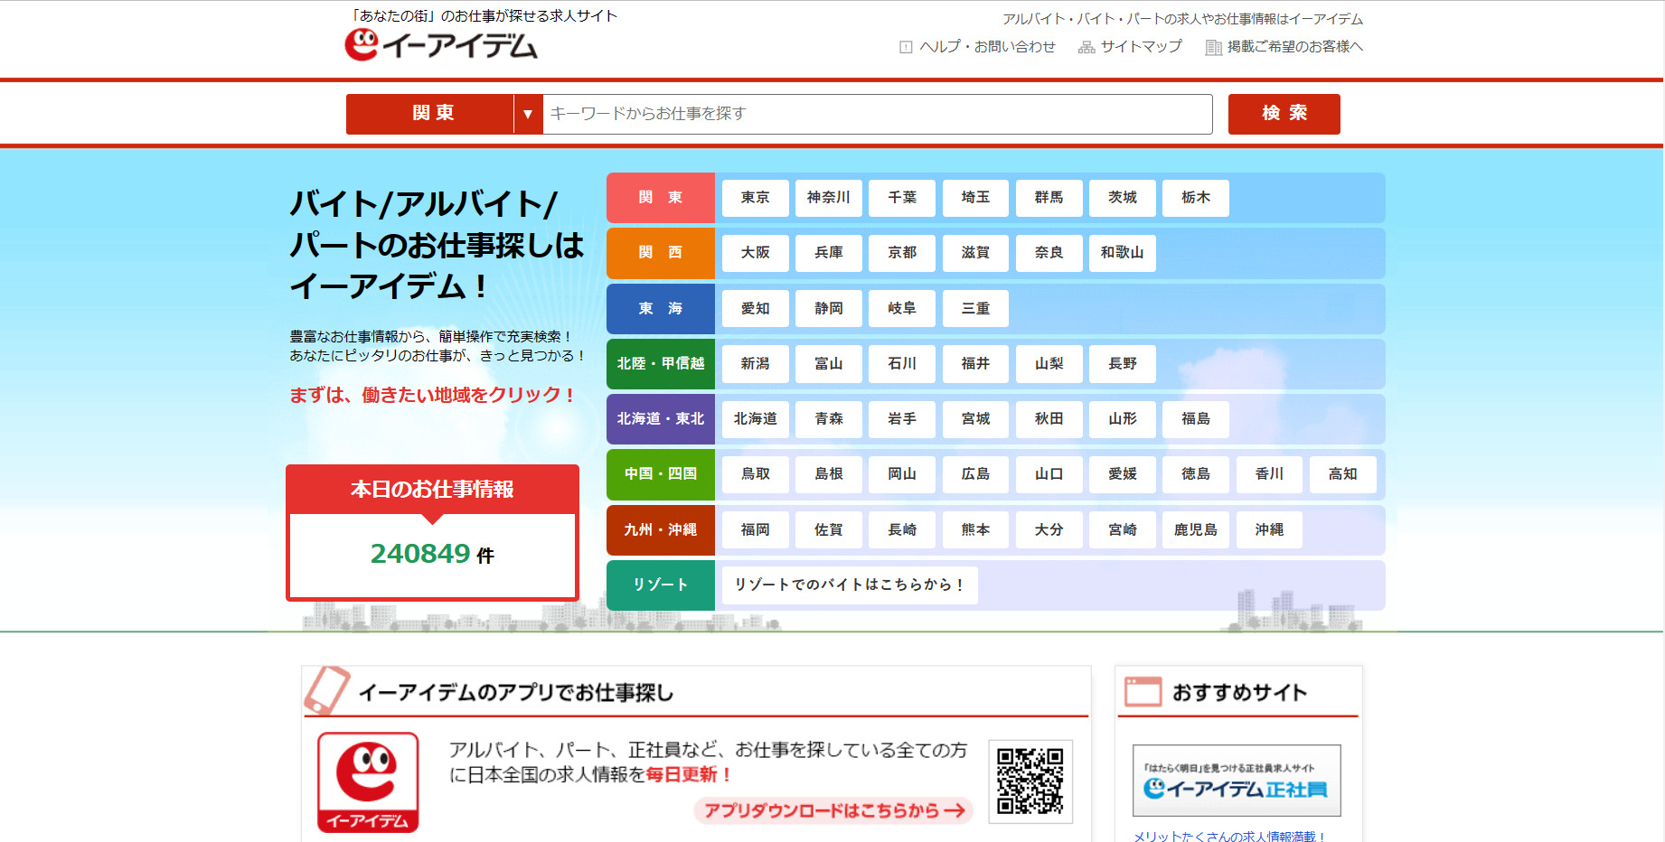Select the 関東 region tab
This screenshot has width=1665, height=842.
pos(661,198)
